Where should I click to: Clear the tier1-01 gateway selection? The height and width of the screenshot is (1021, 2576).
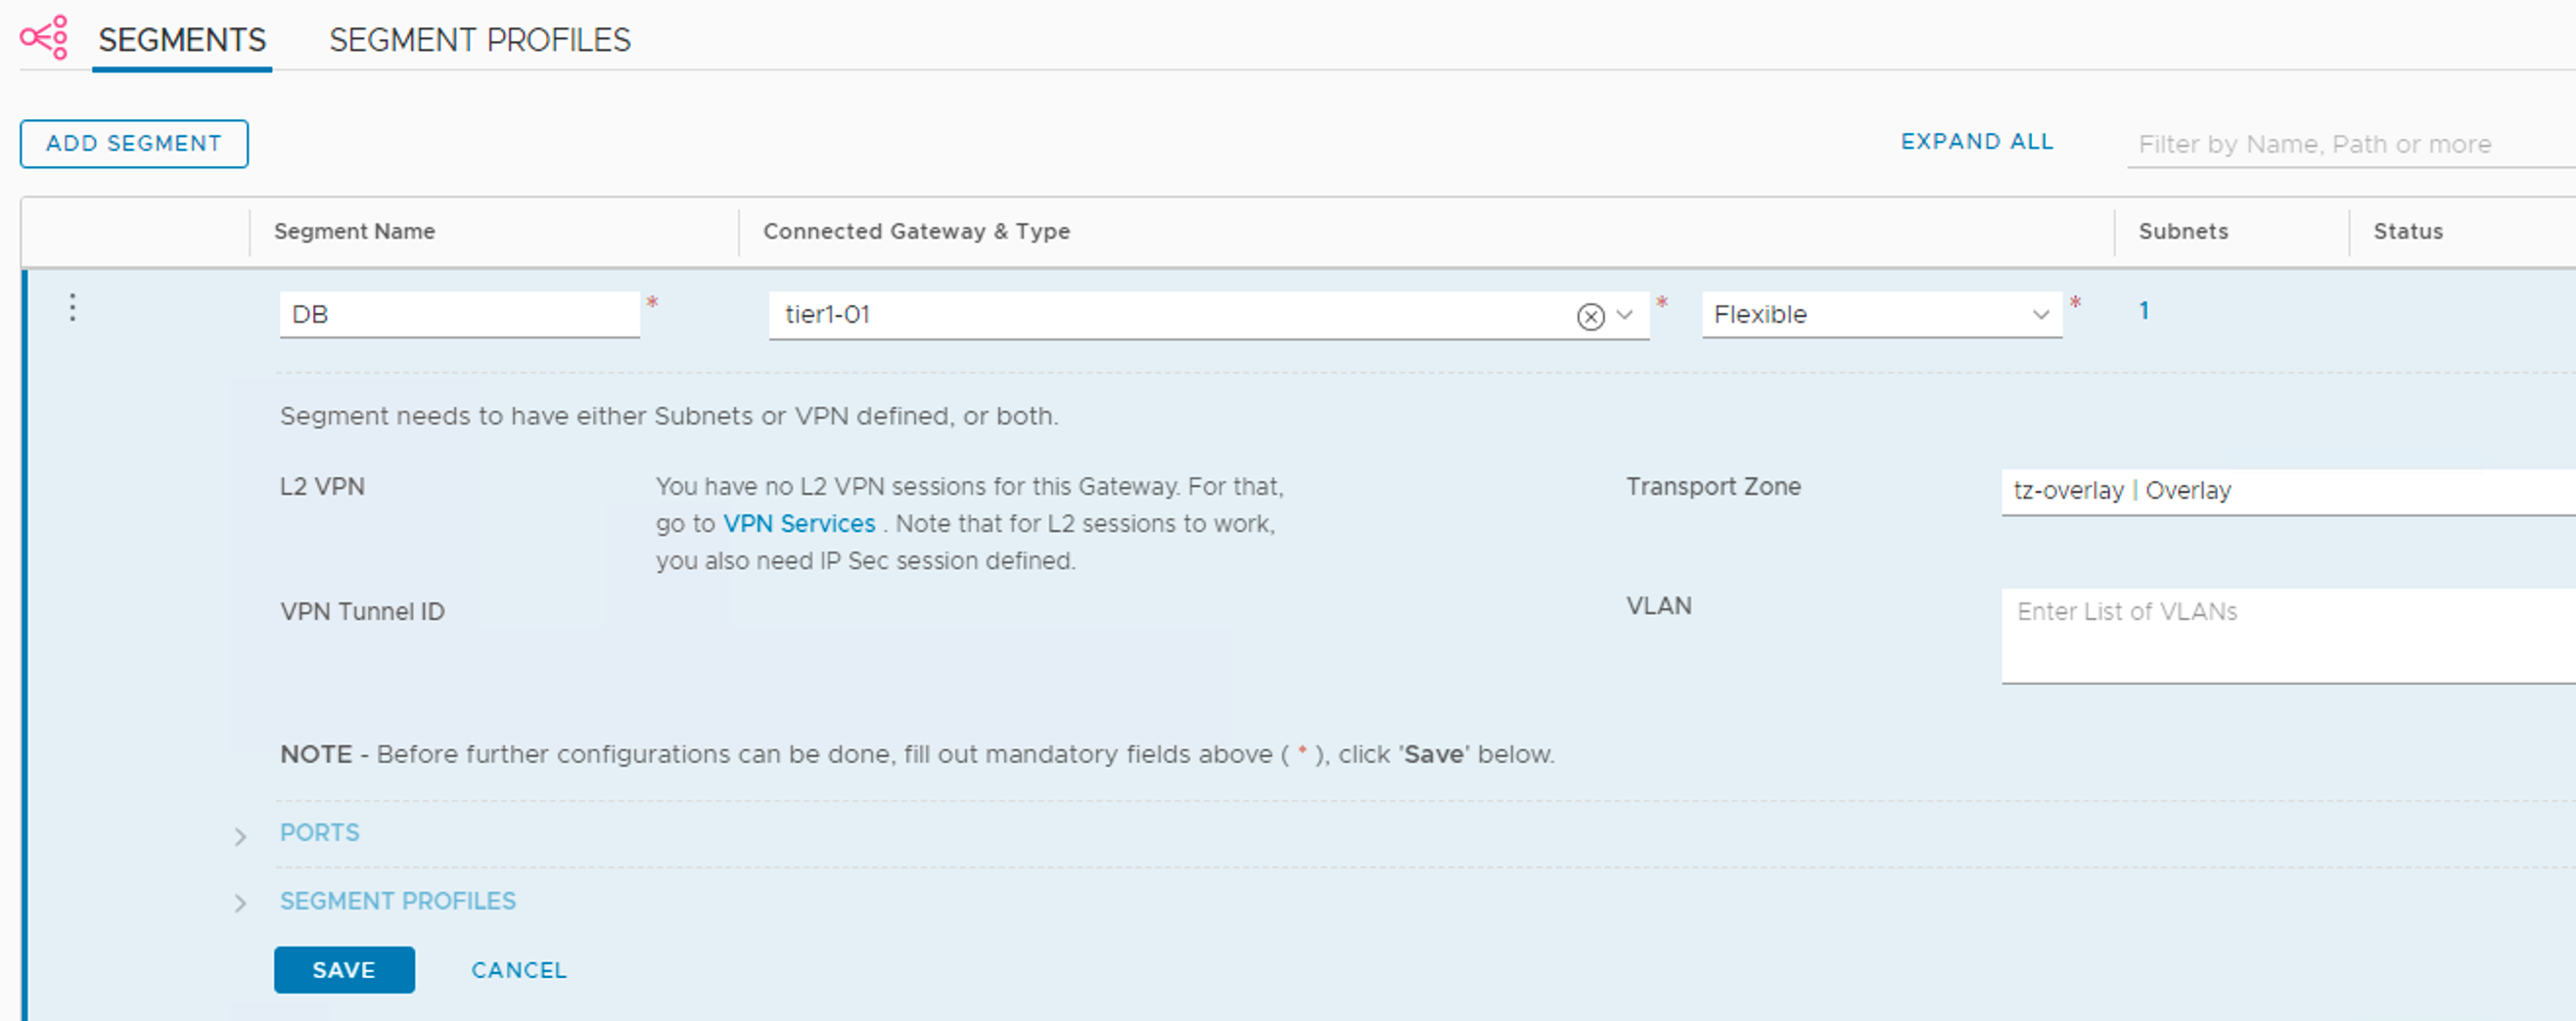(1590, 317)
